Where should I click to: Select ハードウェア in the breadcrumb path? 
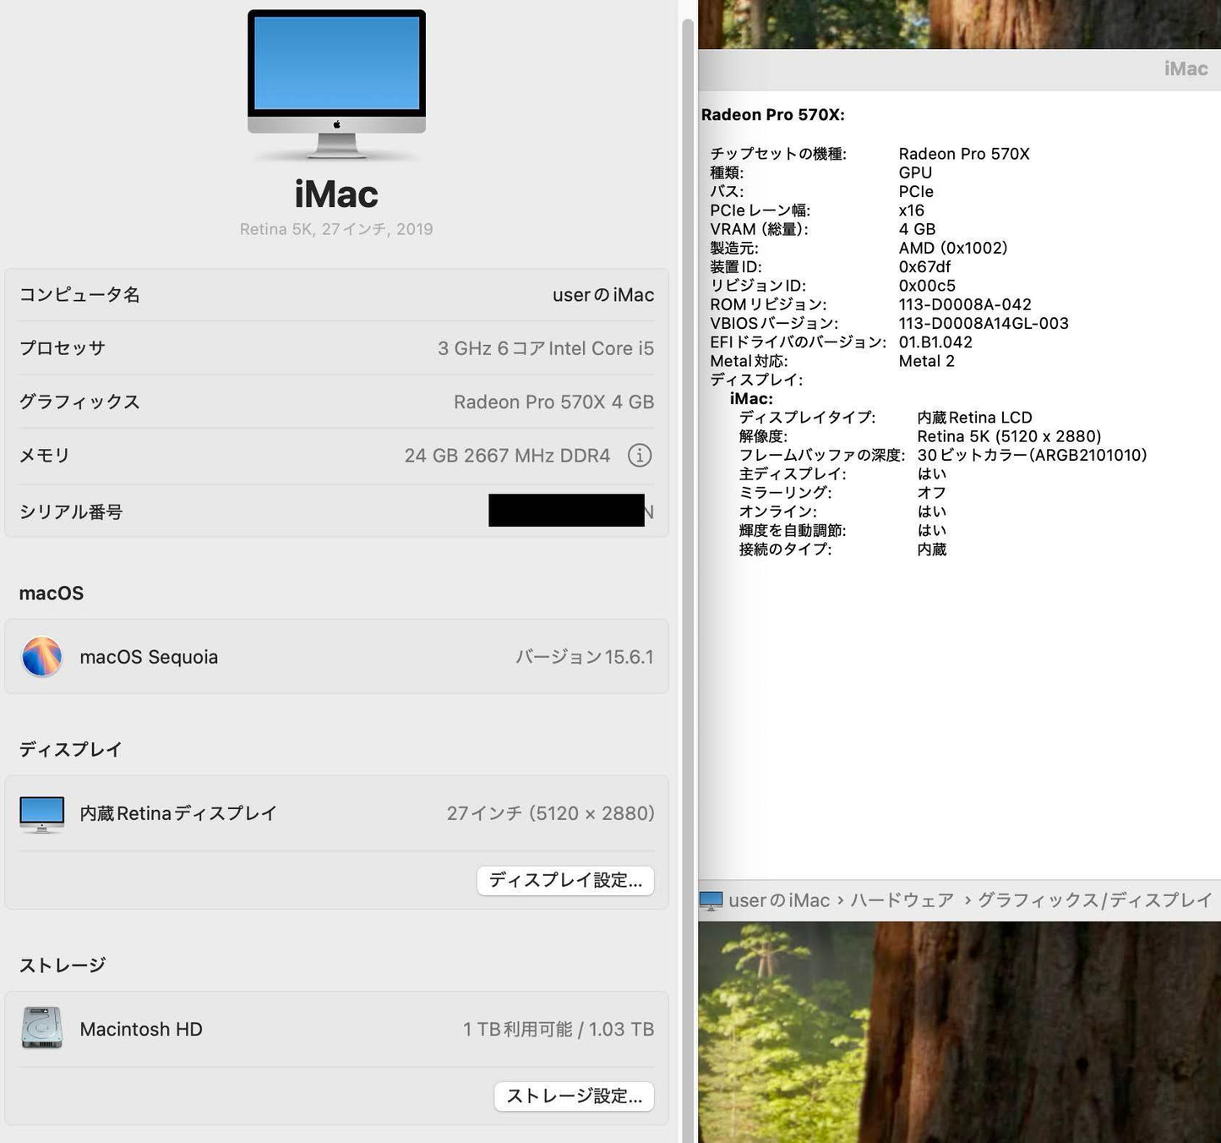[x=902, y=900]
